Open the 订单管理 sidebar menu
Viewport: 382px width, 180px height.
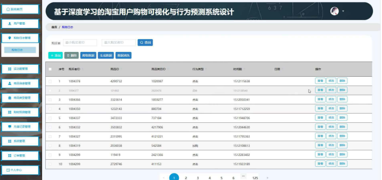tap(20, 156)
